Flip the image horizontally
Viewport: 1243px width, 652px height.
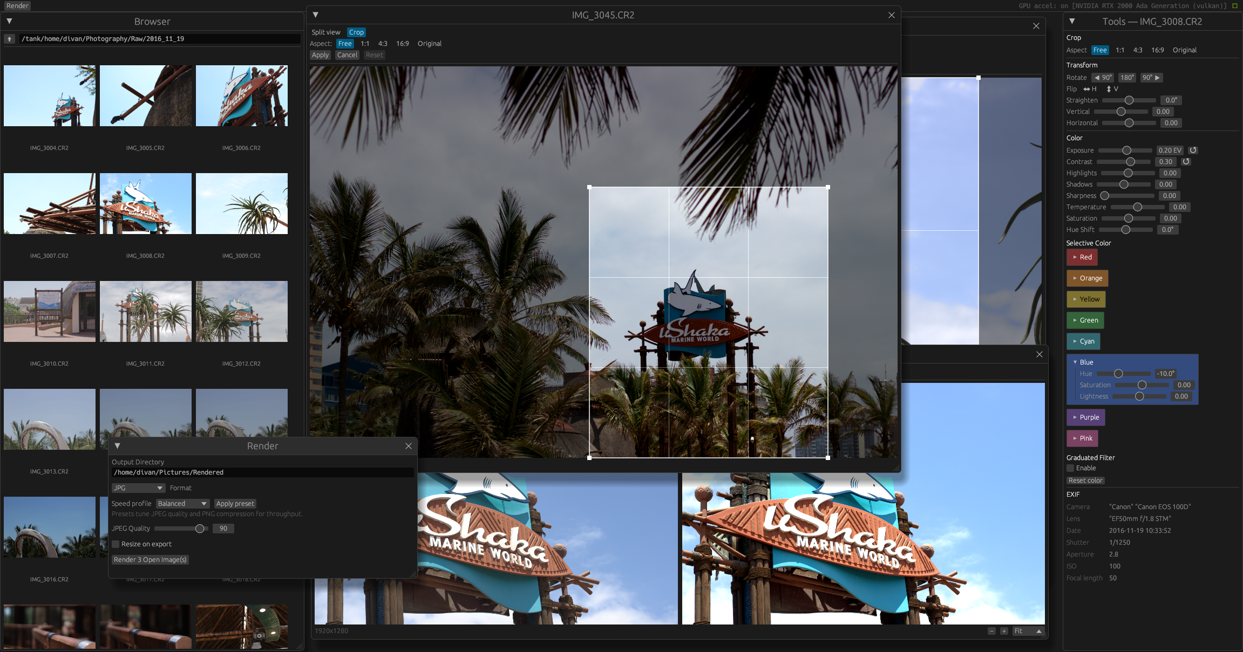pyautogui.click(x=1091, y=89)
